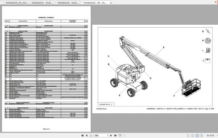Click callout letter B beside the turret
The height and width of the screenshot is (138, 218).
click(109, 64)
